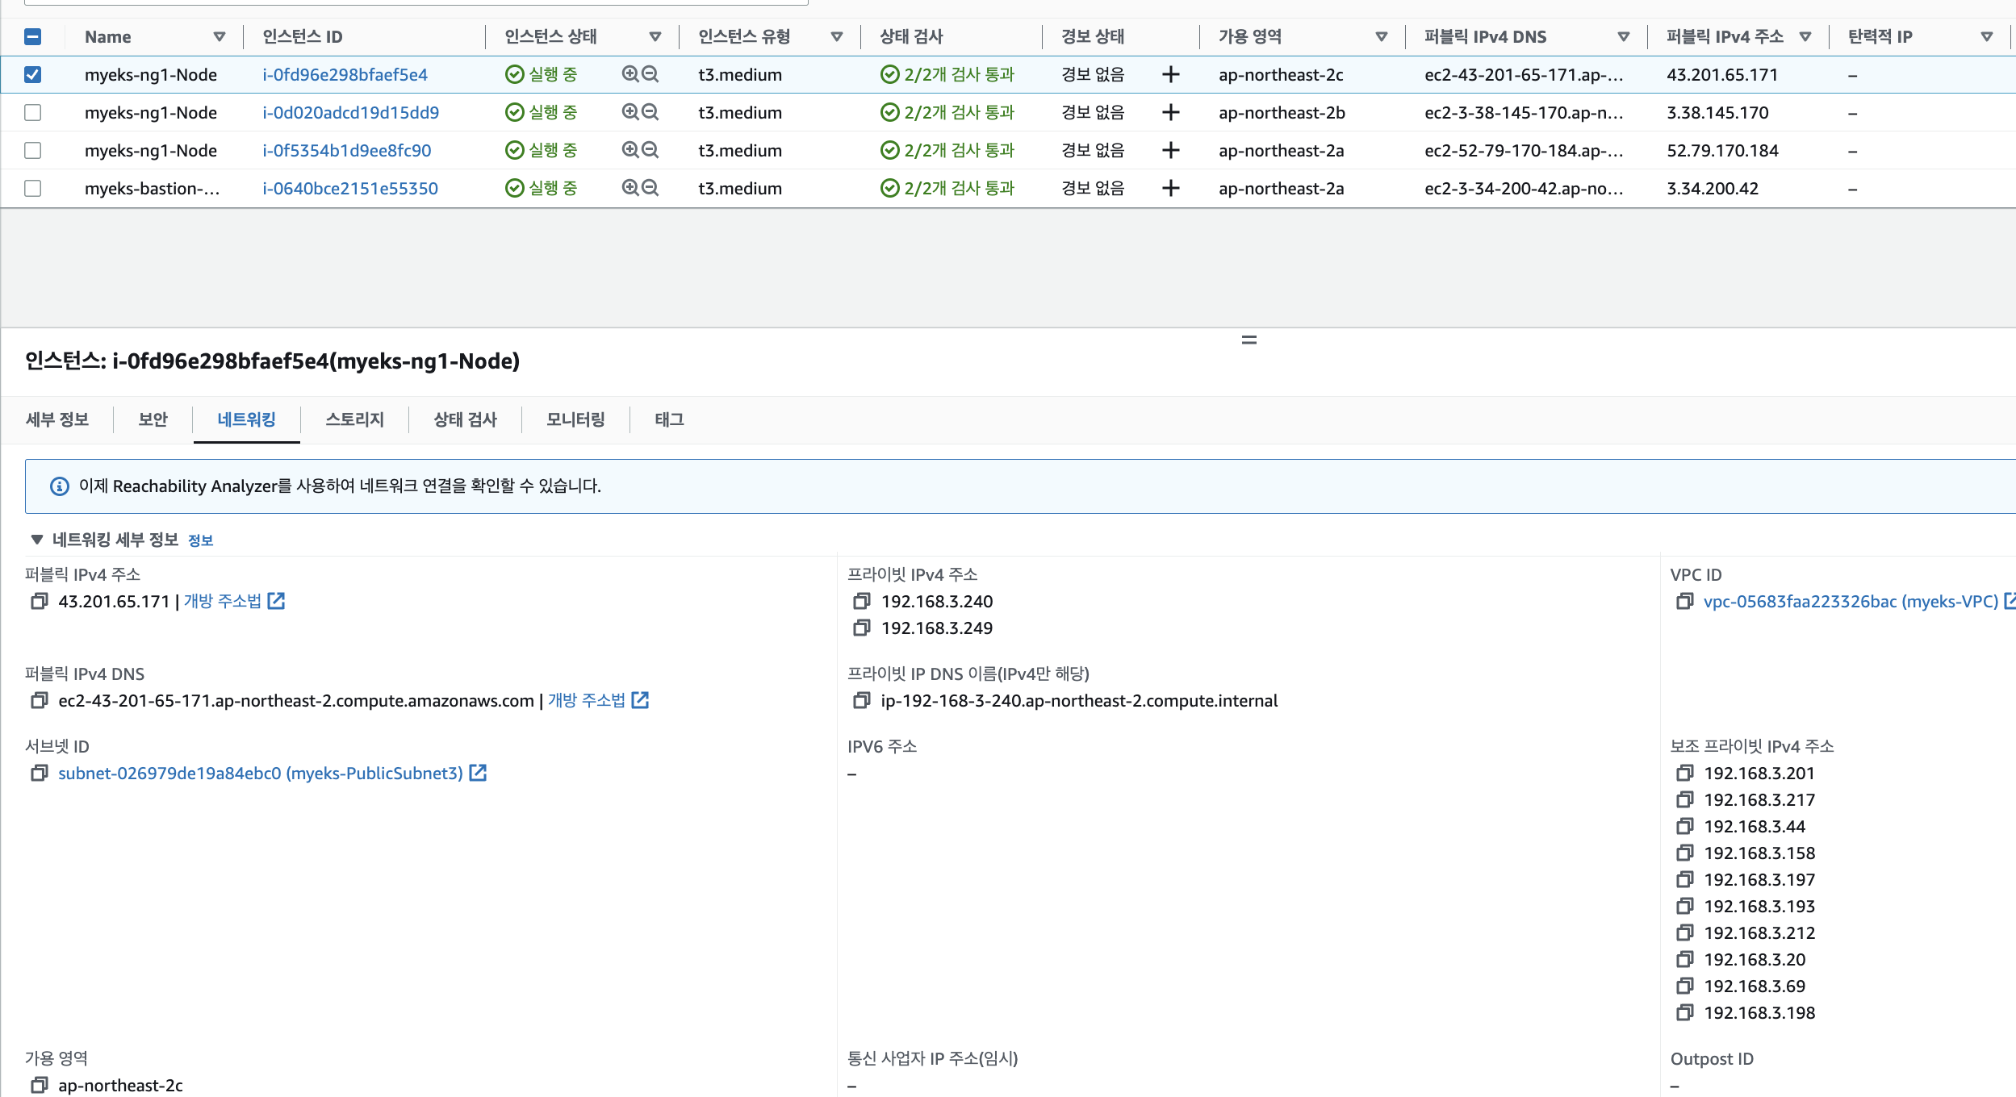Add alarm plus icon for bastion instance
This screenshot has width=2016, height=1097.
(x=1170, y=188)
